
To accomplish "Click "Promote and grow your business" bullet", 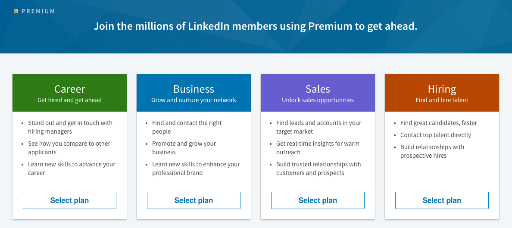I will [x=184, y=148].
